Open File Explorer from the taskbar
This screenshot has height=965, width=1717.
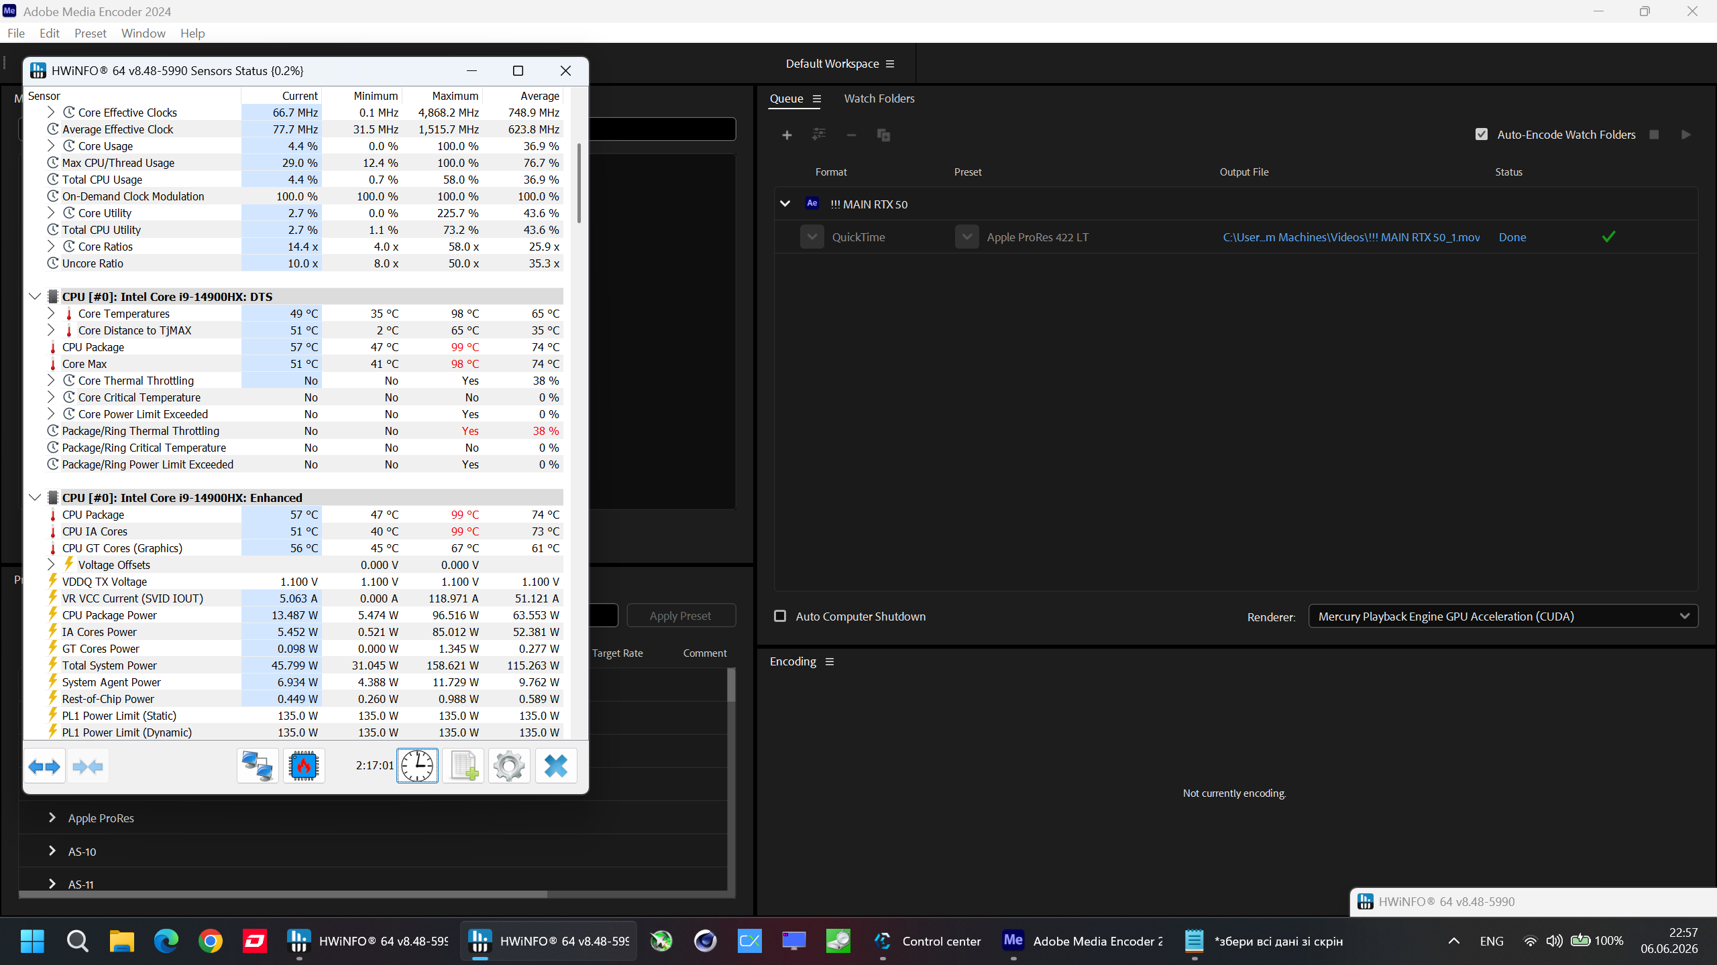tap(122, 941)
